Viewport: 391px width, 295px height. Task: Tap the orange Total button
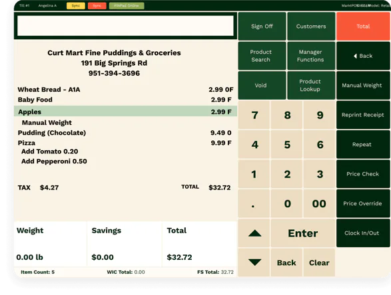pyautogui.click(x=363, y=26)
